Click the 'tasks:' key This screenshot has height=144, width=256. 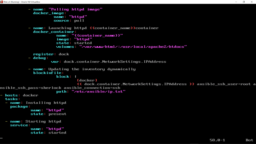point(13,99)
